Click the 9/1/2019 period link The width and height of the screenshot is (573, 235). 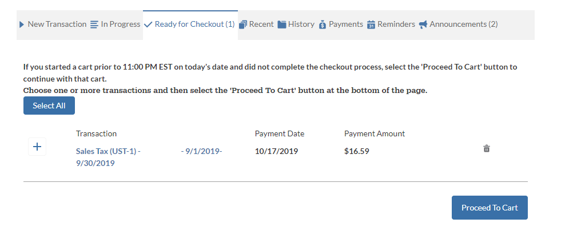[x=201, y=151]
